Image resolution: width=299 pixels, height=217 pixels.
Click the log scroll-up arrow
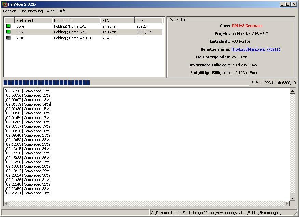292,91
